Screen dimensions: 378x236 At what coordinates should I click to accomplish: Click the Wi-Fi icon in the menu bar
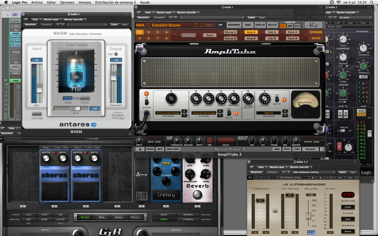point(339,3)
